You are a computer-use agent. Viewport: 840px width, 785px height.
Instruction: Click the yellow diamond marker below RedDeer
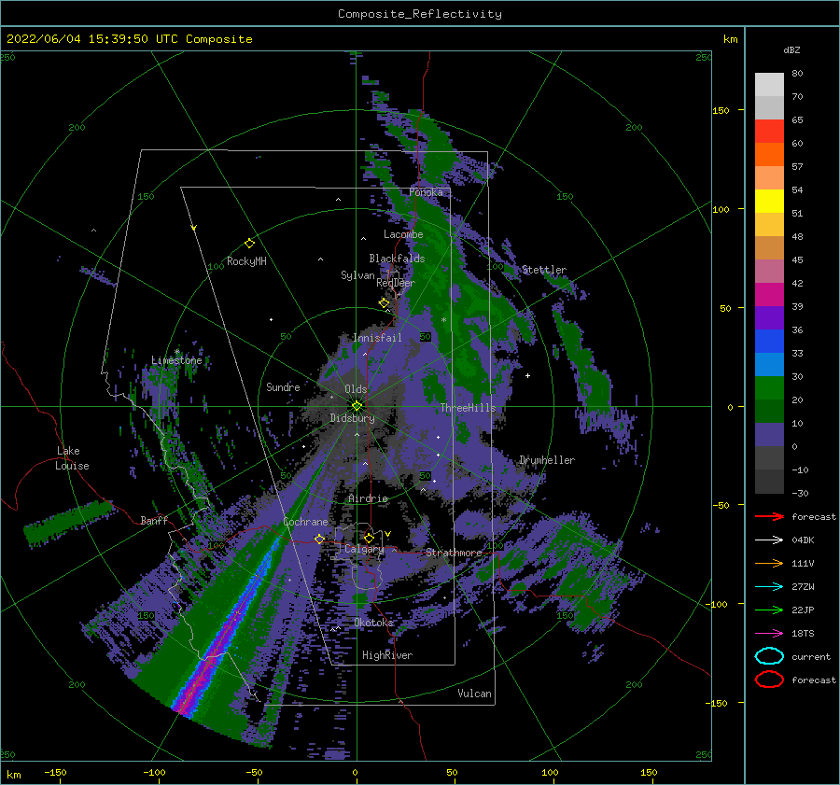point(384,303)
